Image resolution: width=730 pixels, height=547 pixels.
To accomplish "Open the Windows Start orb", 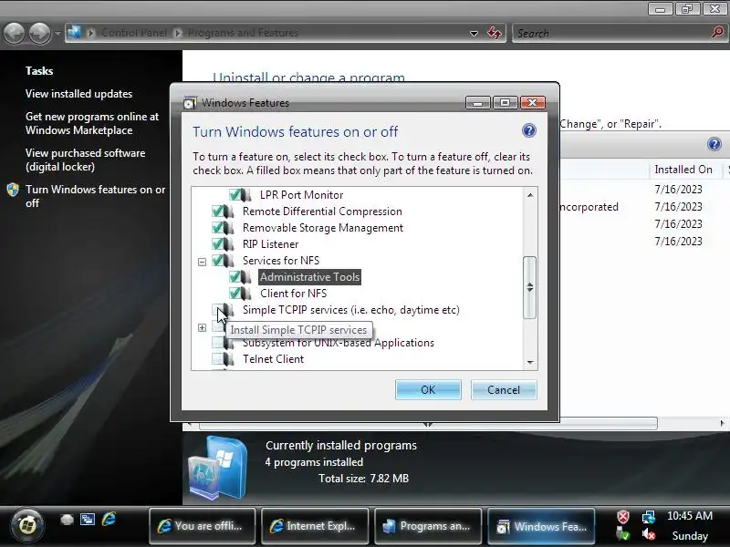I will click(x=27, y=526).
